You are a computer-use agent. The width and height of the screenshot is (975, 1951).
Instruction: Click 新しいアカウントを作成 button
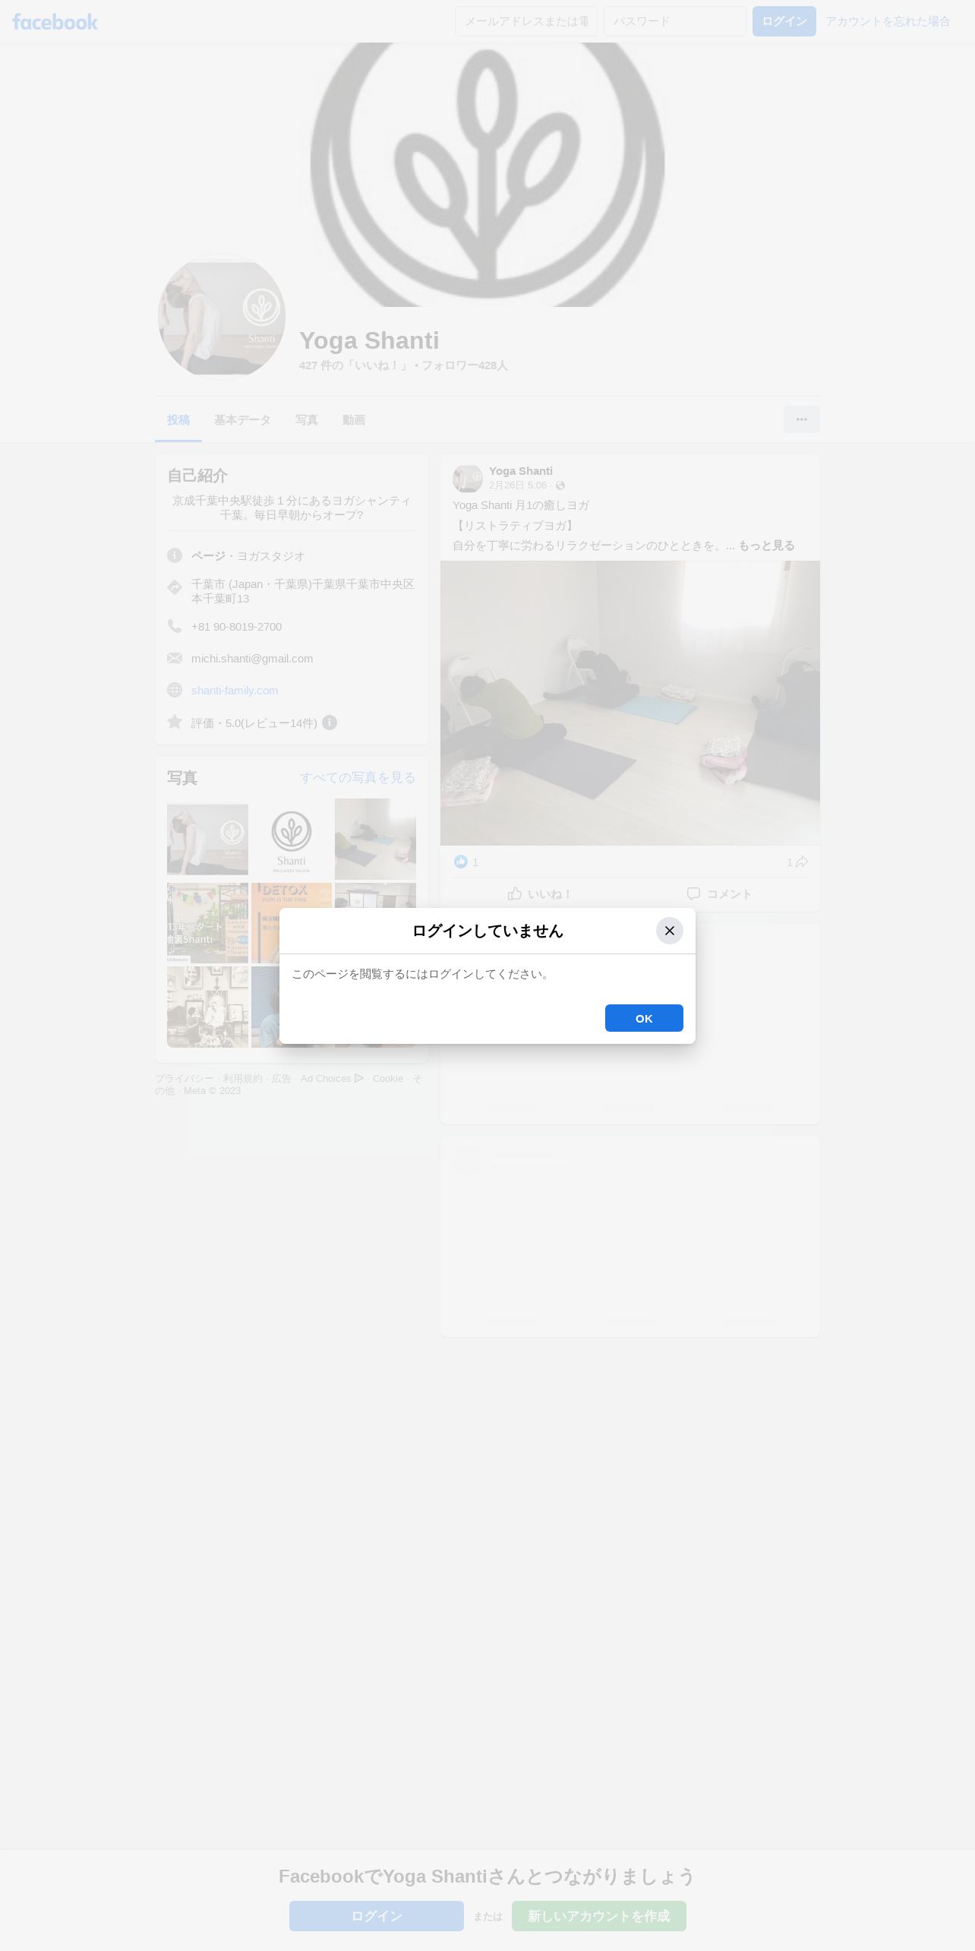tap(599, 1916)
